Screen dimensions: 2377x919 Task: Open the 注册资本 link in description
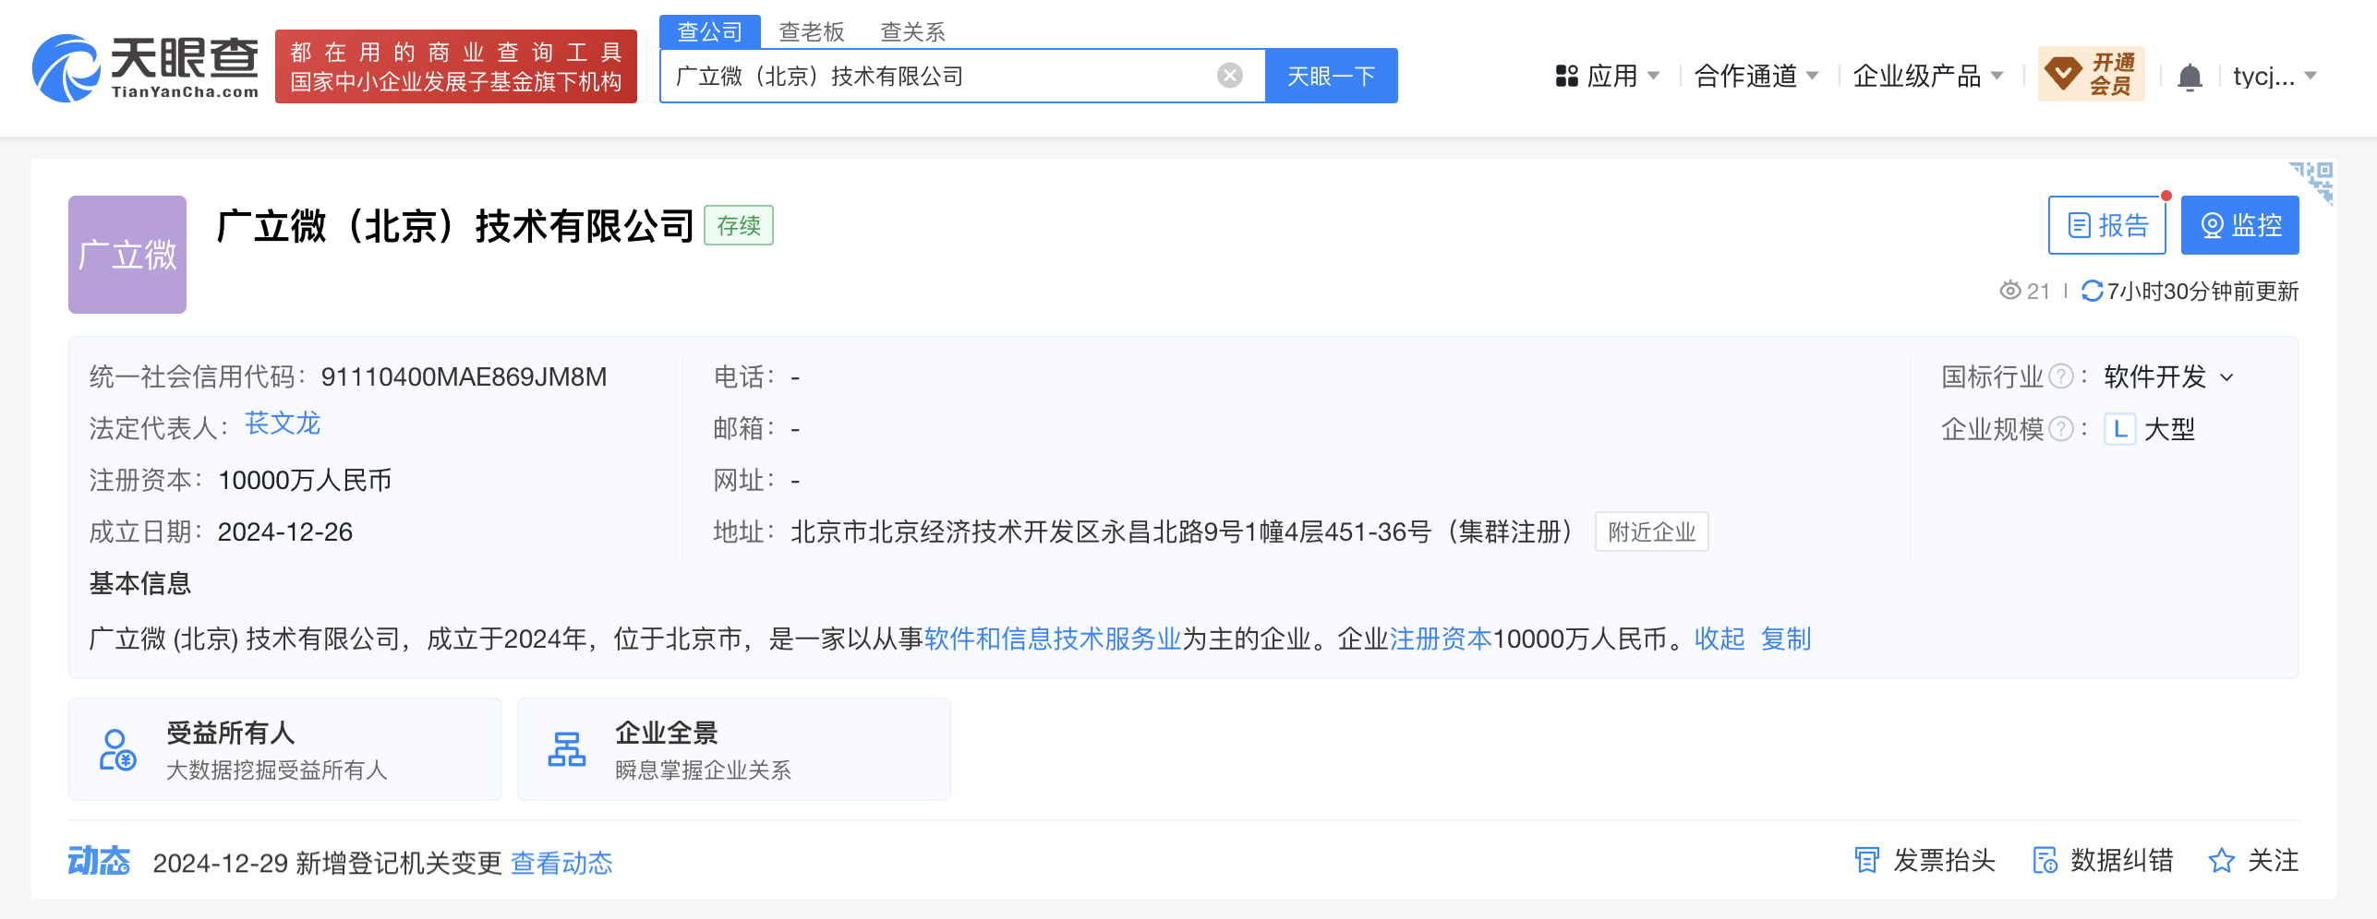[x=1441, y=639]
